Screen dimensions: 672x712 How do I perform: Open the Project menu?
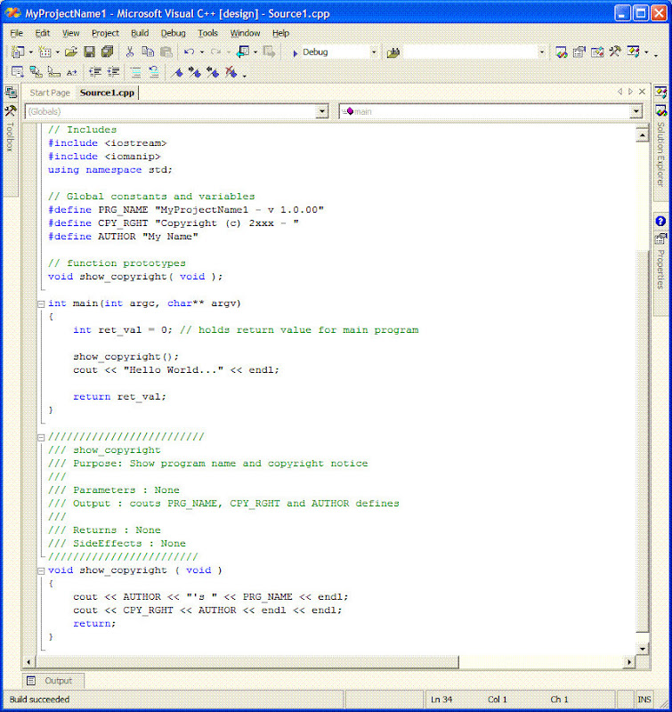point(105,33)
